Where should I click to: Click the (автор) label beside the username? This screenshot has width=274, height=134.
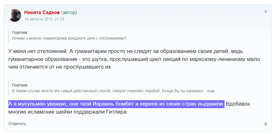pos(69,12)
